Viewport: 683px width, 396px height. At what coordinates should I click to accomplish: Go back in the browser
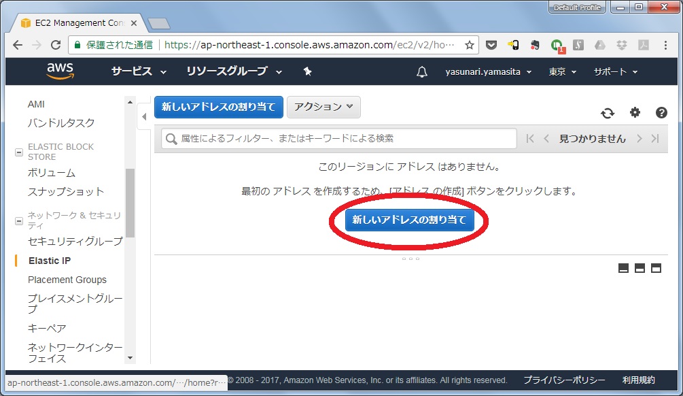point(18,45)
